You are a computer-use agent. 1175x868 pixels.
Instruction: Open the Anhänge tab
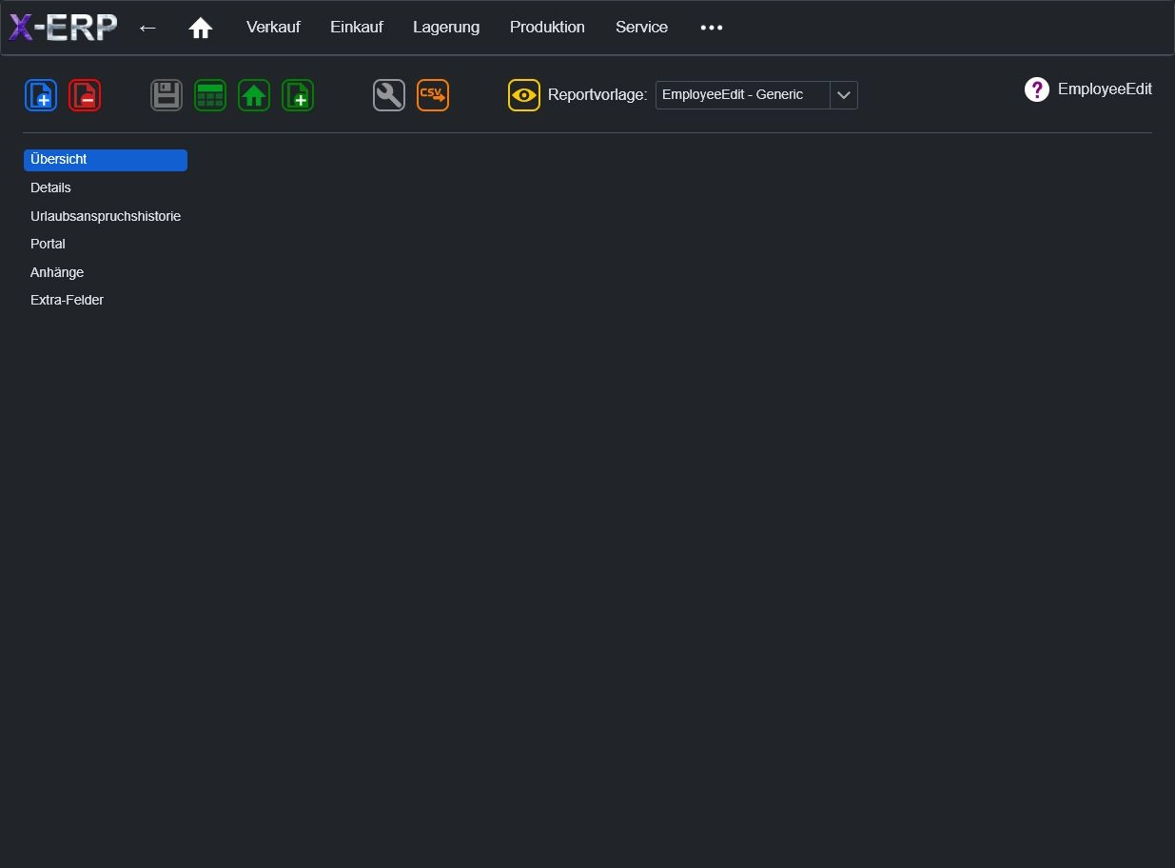point(106,272)
